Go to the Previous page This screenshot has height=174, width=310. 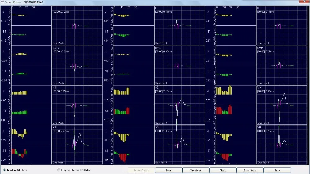(196, 170)
